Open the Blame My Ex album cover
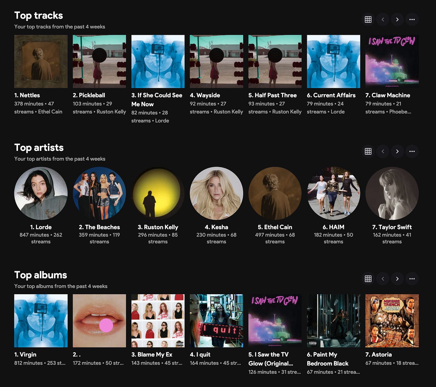Screen dimensions: 436x387 [158, 321]
